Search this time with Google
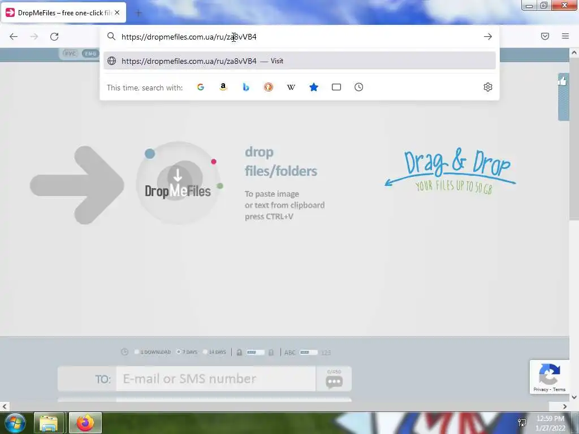Screen dimensions: 579x434 (201, 87)
